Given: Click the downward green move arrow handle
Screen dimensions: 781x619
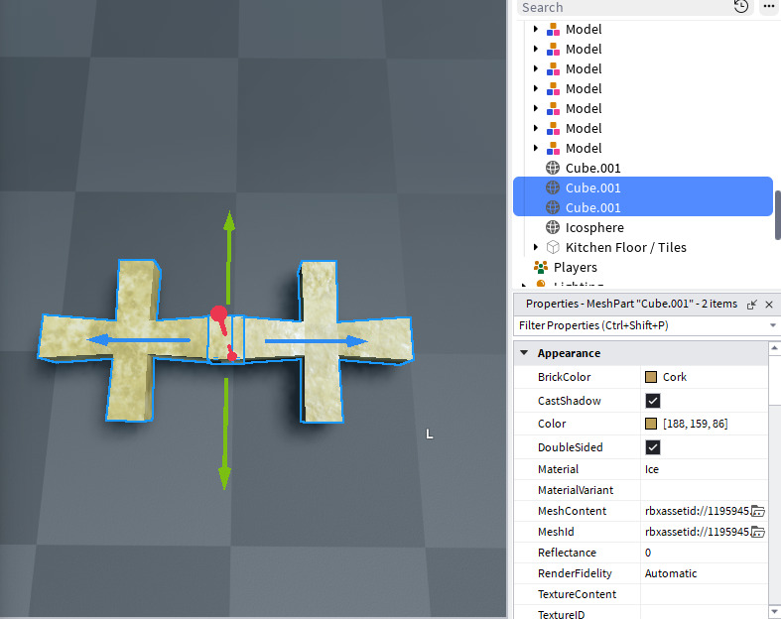Looking at the screenshot, I should click(x=225, y=433).
